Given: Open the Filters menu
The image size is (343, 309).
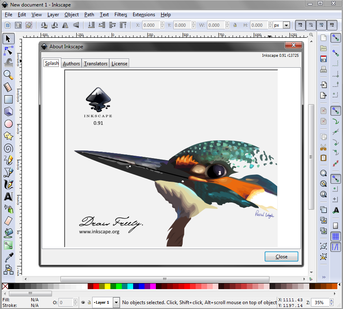Looking at the screenshot, I should [121, 15].
